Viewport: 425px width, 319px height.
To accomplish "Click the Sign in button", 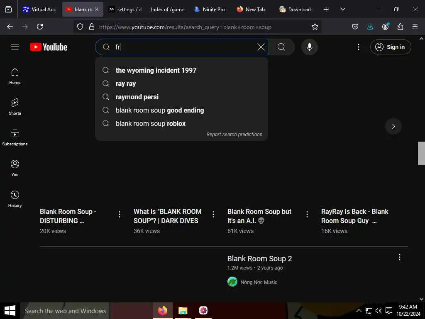I will pyautogui.click(x=391, y=47).
